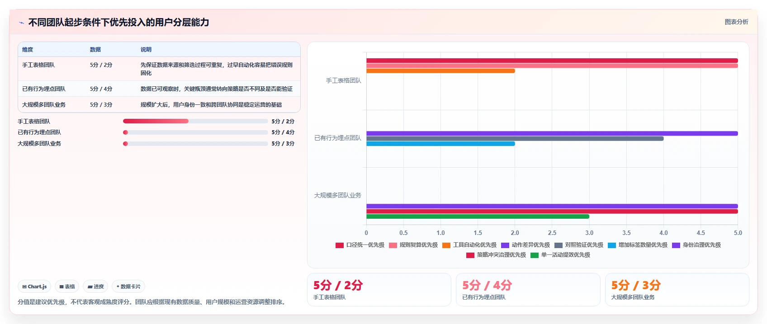Toggle the 身份治理优先级 legend swatch
Viewport: 767px width, 324px height.
676,245
